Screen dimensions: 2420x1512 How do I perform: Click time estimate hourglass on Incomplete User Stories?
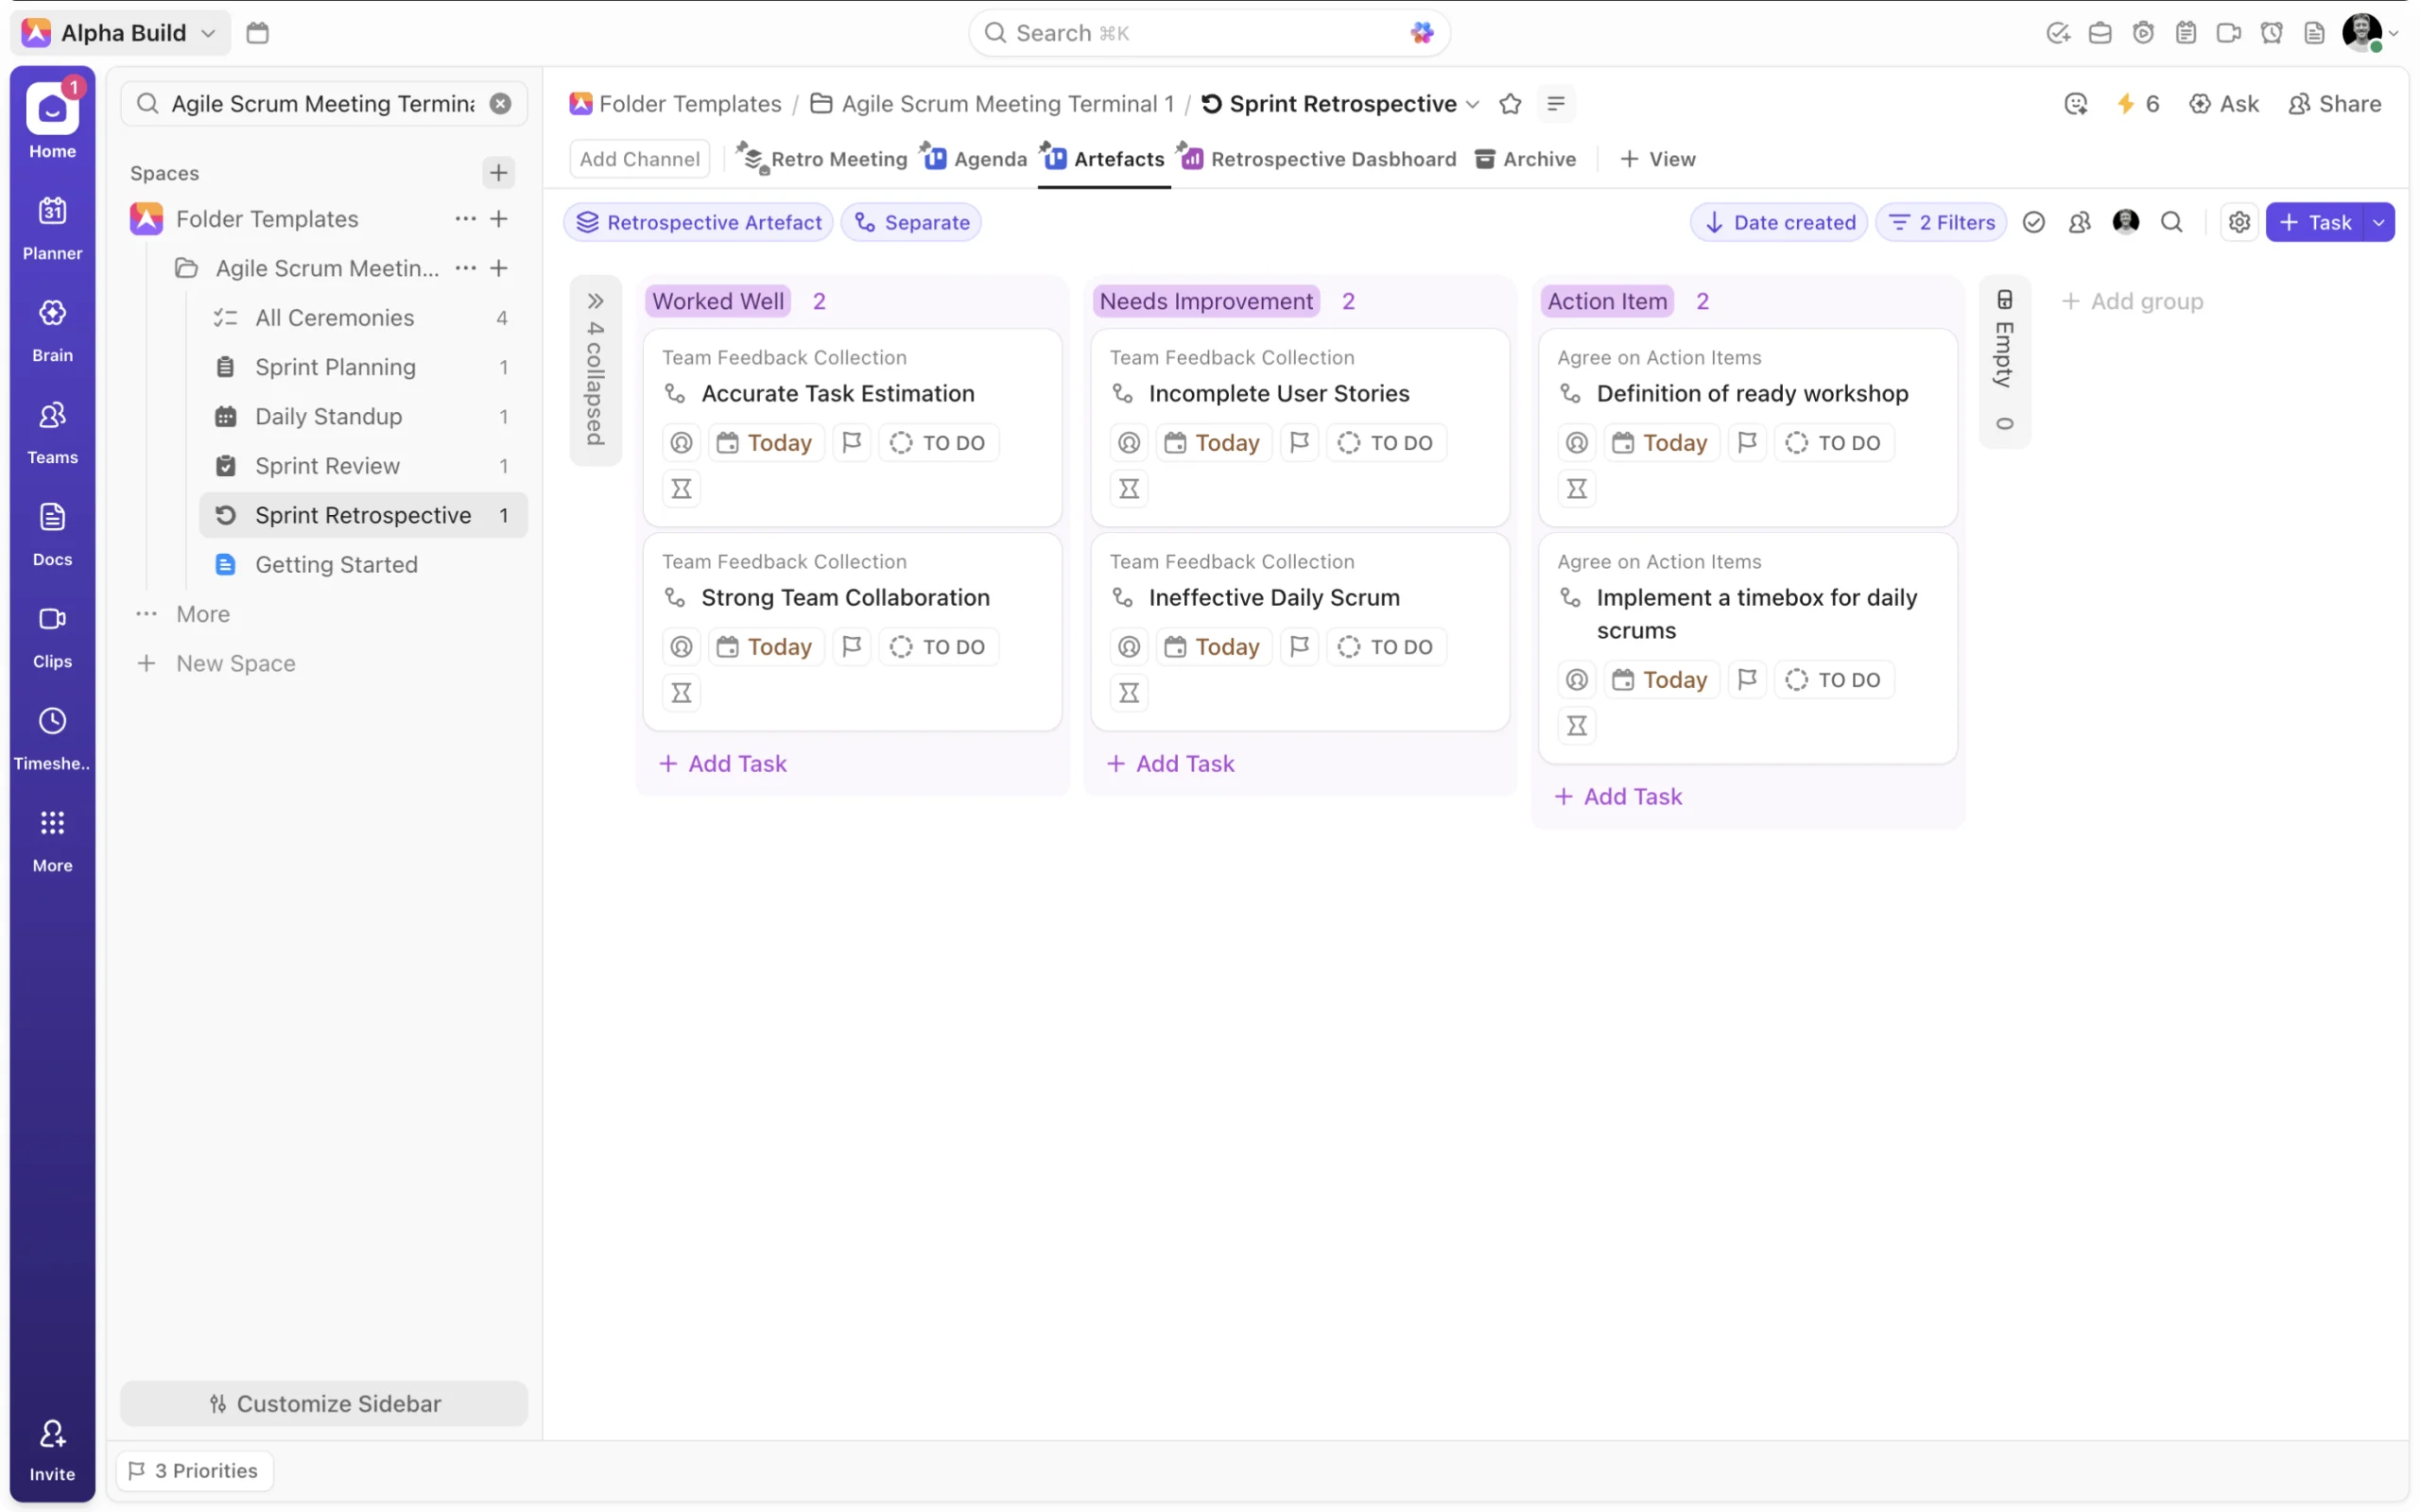[1128, 488]
